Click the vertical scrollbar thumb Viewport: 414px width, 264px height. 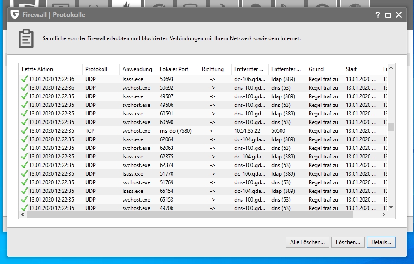(391, 127)
